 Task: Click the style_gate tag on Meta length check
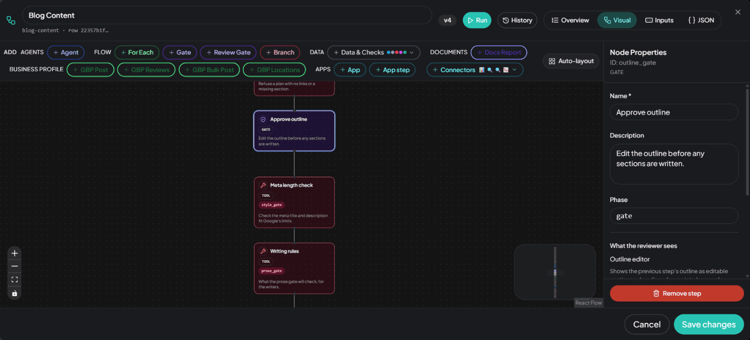pyautogui.click(x=271, y=205)
